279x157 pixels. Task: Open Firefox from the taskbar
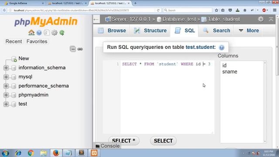[56, 153]
